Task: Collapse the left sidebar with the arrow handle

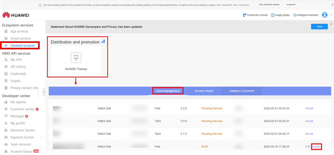Action: pos(44,92)
